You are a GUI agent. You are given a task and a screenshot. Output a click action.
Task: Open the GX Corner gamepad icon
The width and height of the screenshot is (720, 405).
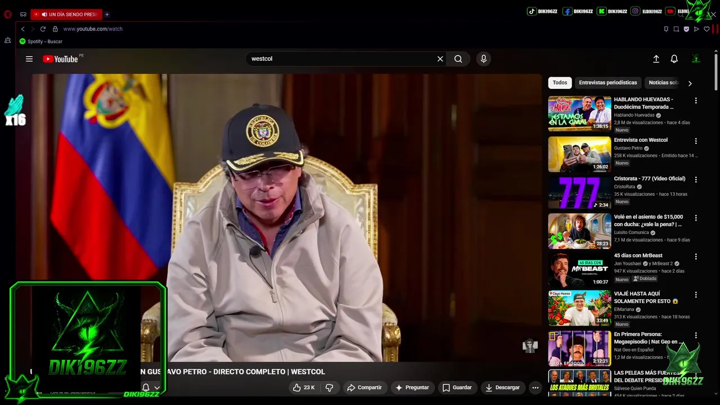23,14
